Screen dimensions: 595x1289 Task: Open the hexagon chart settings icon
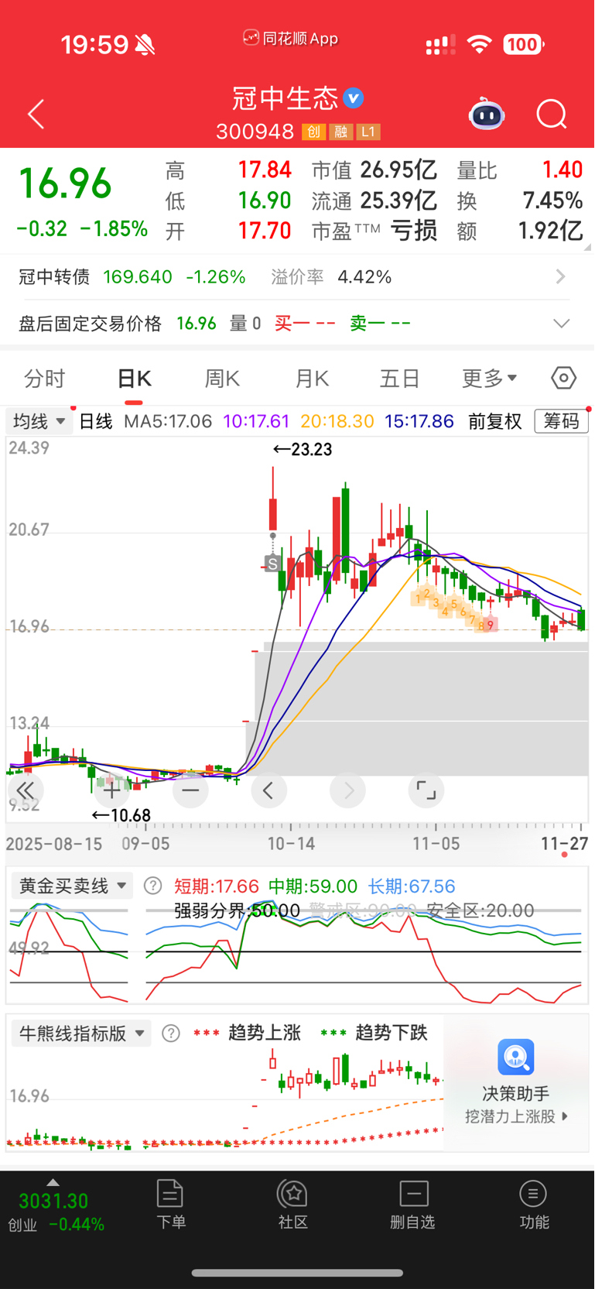point(564,378)
